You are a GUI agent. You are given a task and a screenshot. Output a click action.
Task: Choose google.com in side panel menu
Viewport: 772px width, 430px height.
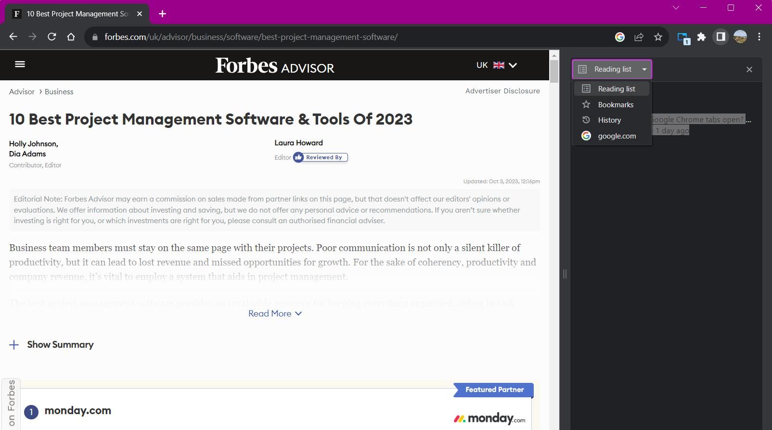[617, 136]
